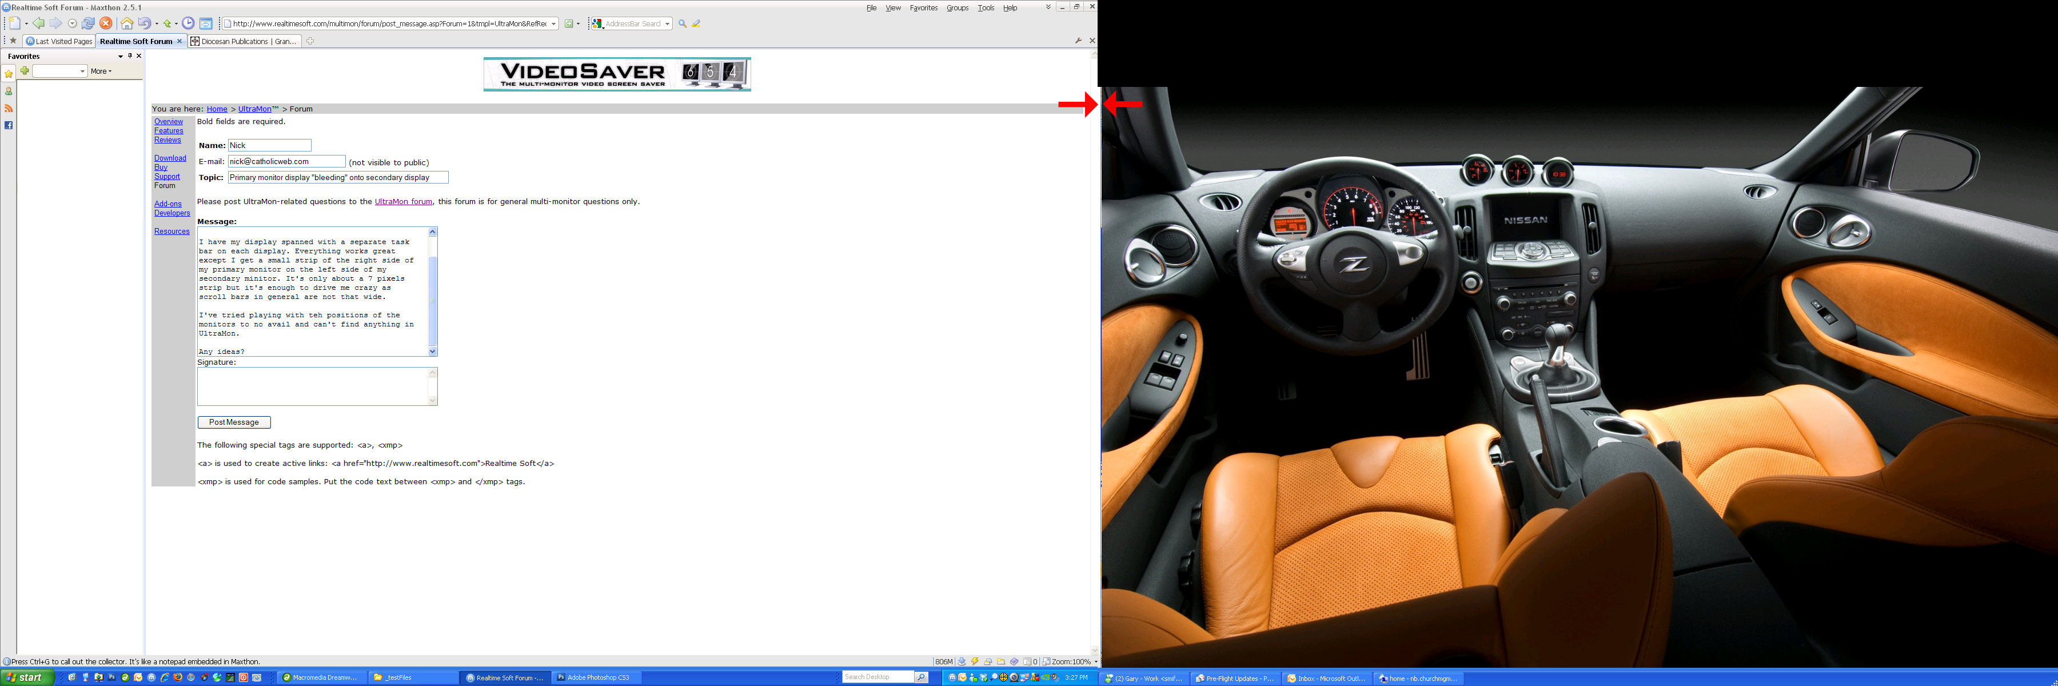Open the Resources link in left navigation
The width and height of the screenshot is (2058, 686).
pos(171,232)
